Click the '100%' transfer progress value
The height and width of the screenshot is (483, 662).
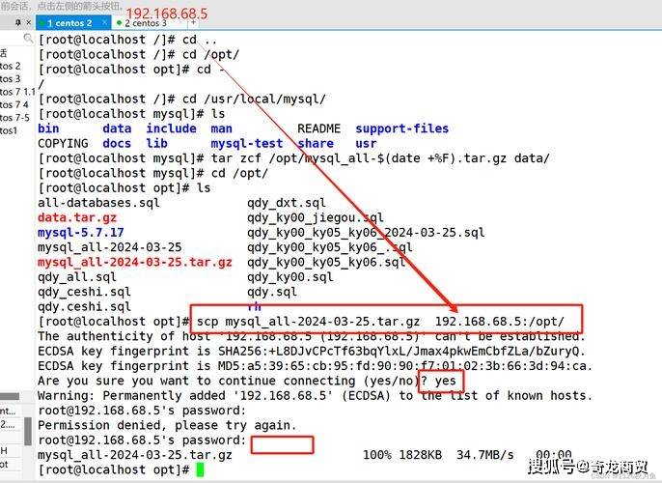(x=377, y=455)
